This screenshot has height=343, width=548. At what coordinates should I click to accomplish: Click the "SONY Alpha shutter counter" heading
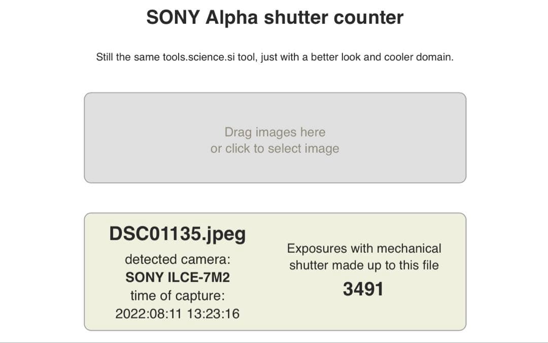pos(275,18)
